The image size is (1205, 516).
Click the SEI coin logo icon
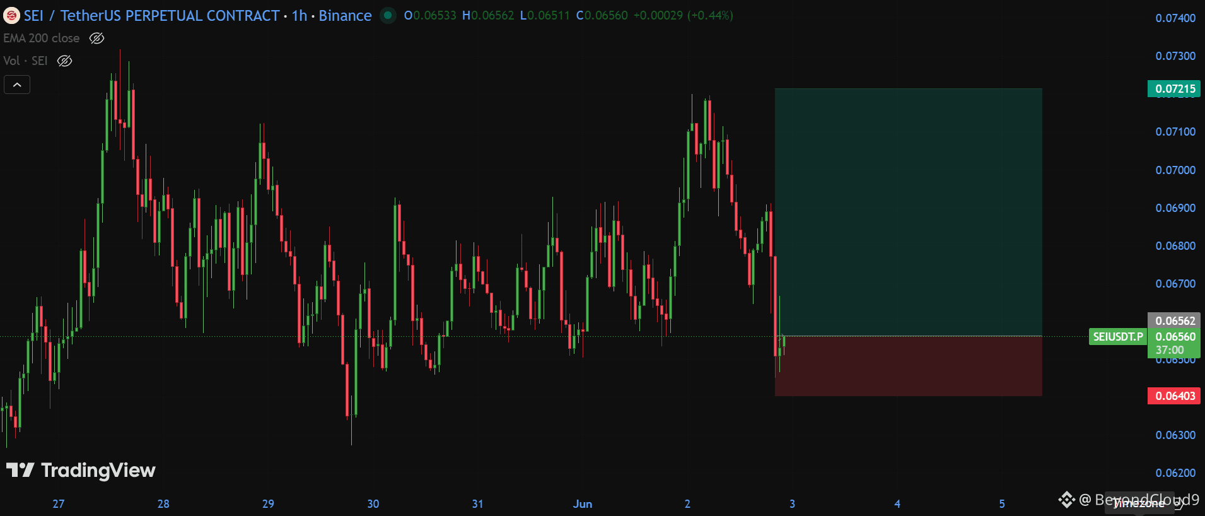(11, 16)
